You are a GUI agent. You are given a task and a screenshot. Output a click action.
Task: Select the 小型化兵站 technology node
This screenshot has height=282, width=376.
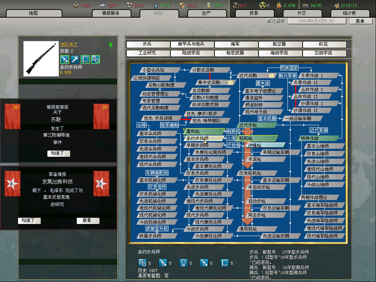pyautogui.click(x=160, y=70)
